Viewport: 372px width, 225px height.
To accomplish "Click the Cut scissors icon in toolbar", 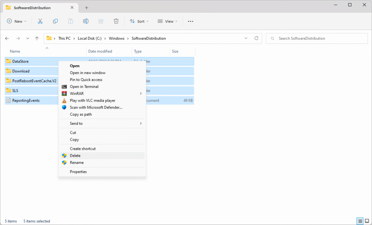I will coord(40,21).
